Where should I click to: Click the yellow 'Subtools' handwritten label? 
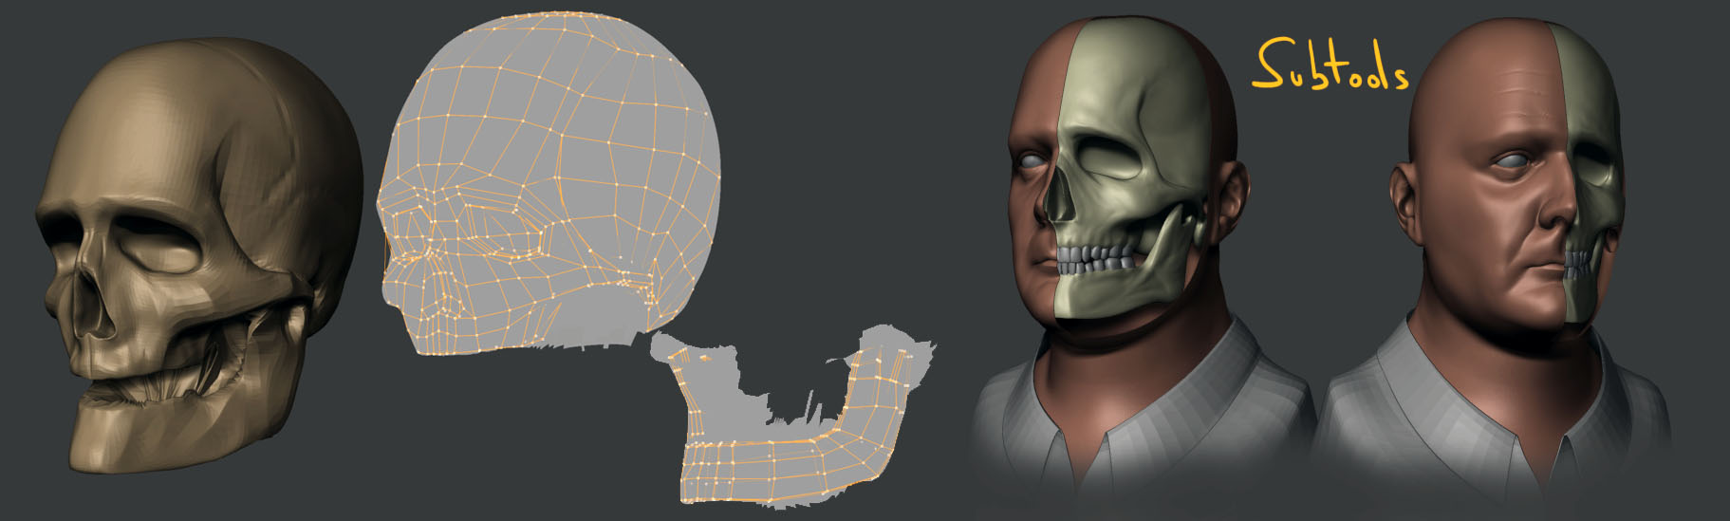(x=1330, y=66)
